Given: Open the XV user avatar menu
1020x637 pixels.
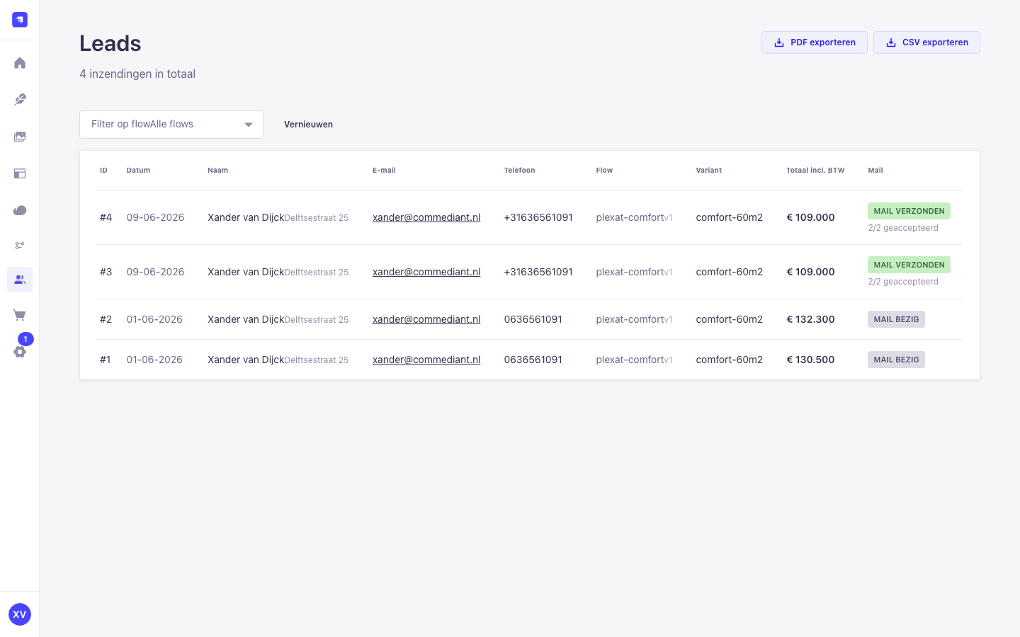Looking at the screenshot, I should tap(20, 614).
